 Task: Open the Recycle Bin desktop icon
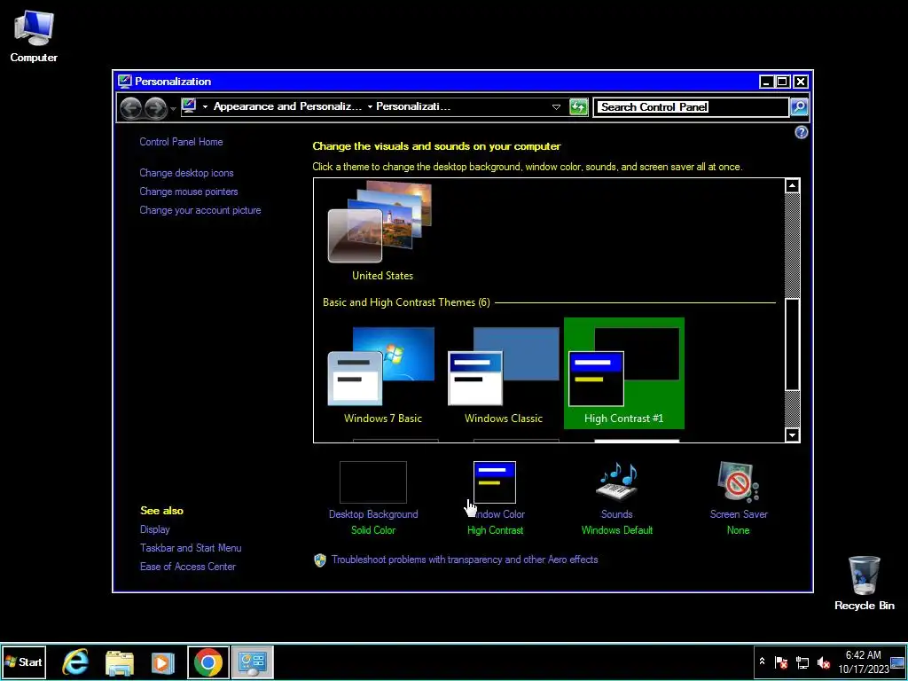864,583
